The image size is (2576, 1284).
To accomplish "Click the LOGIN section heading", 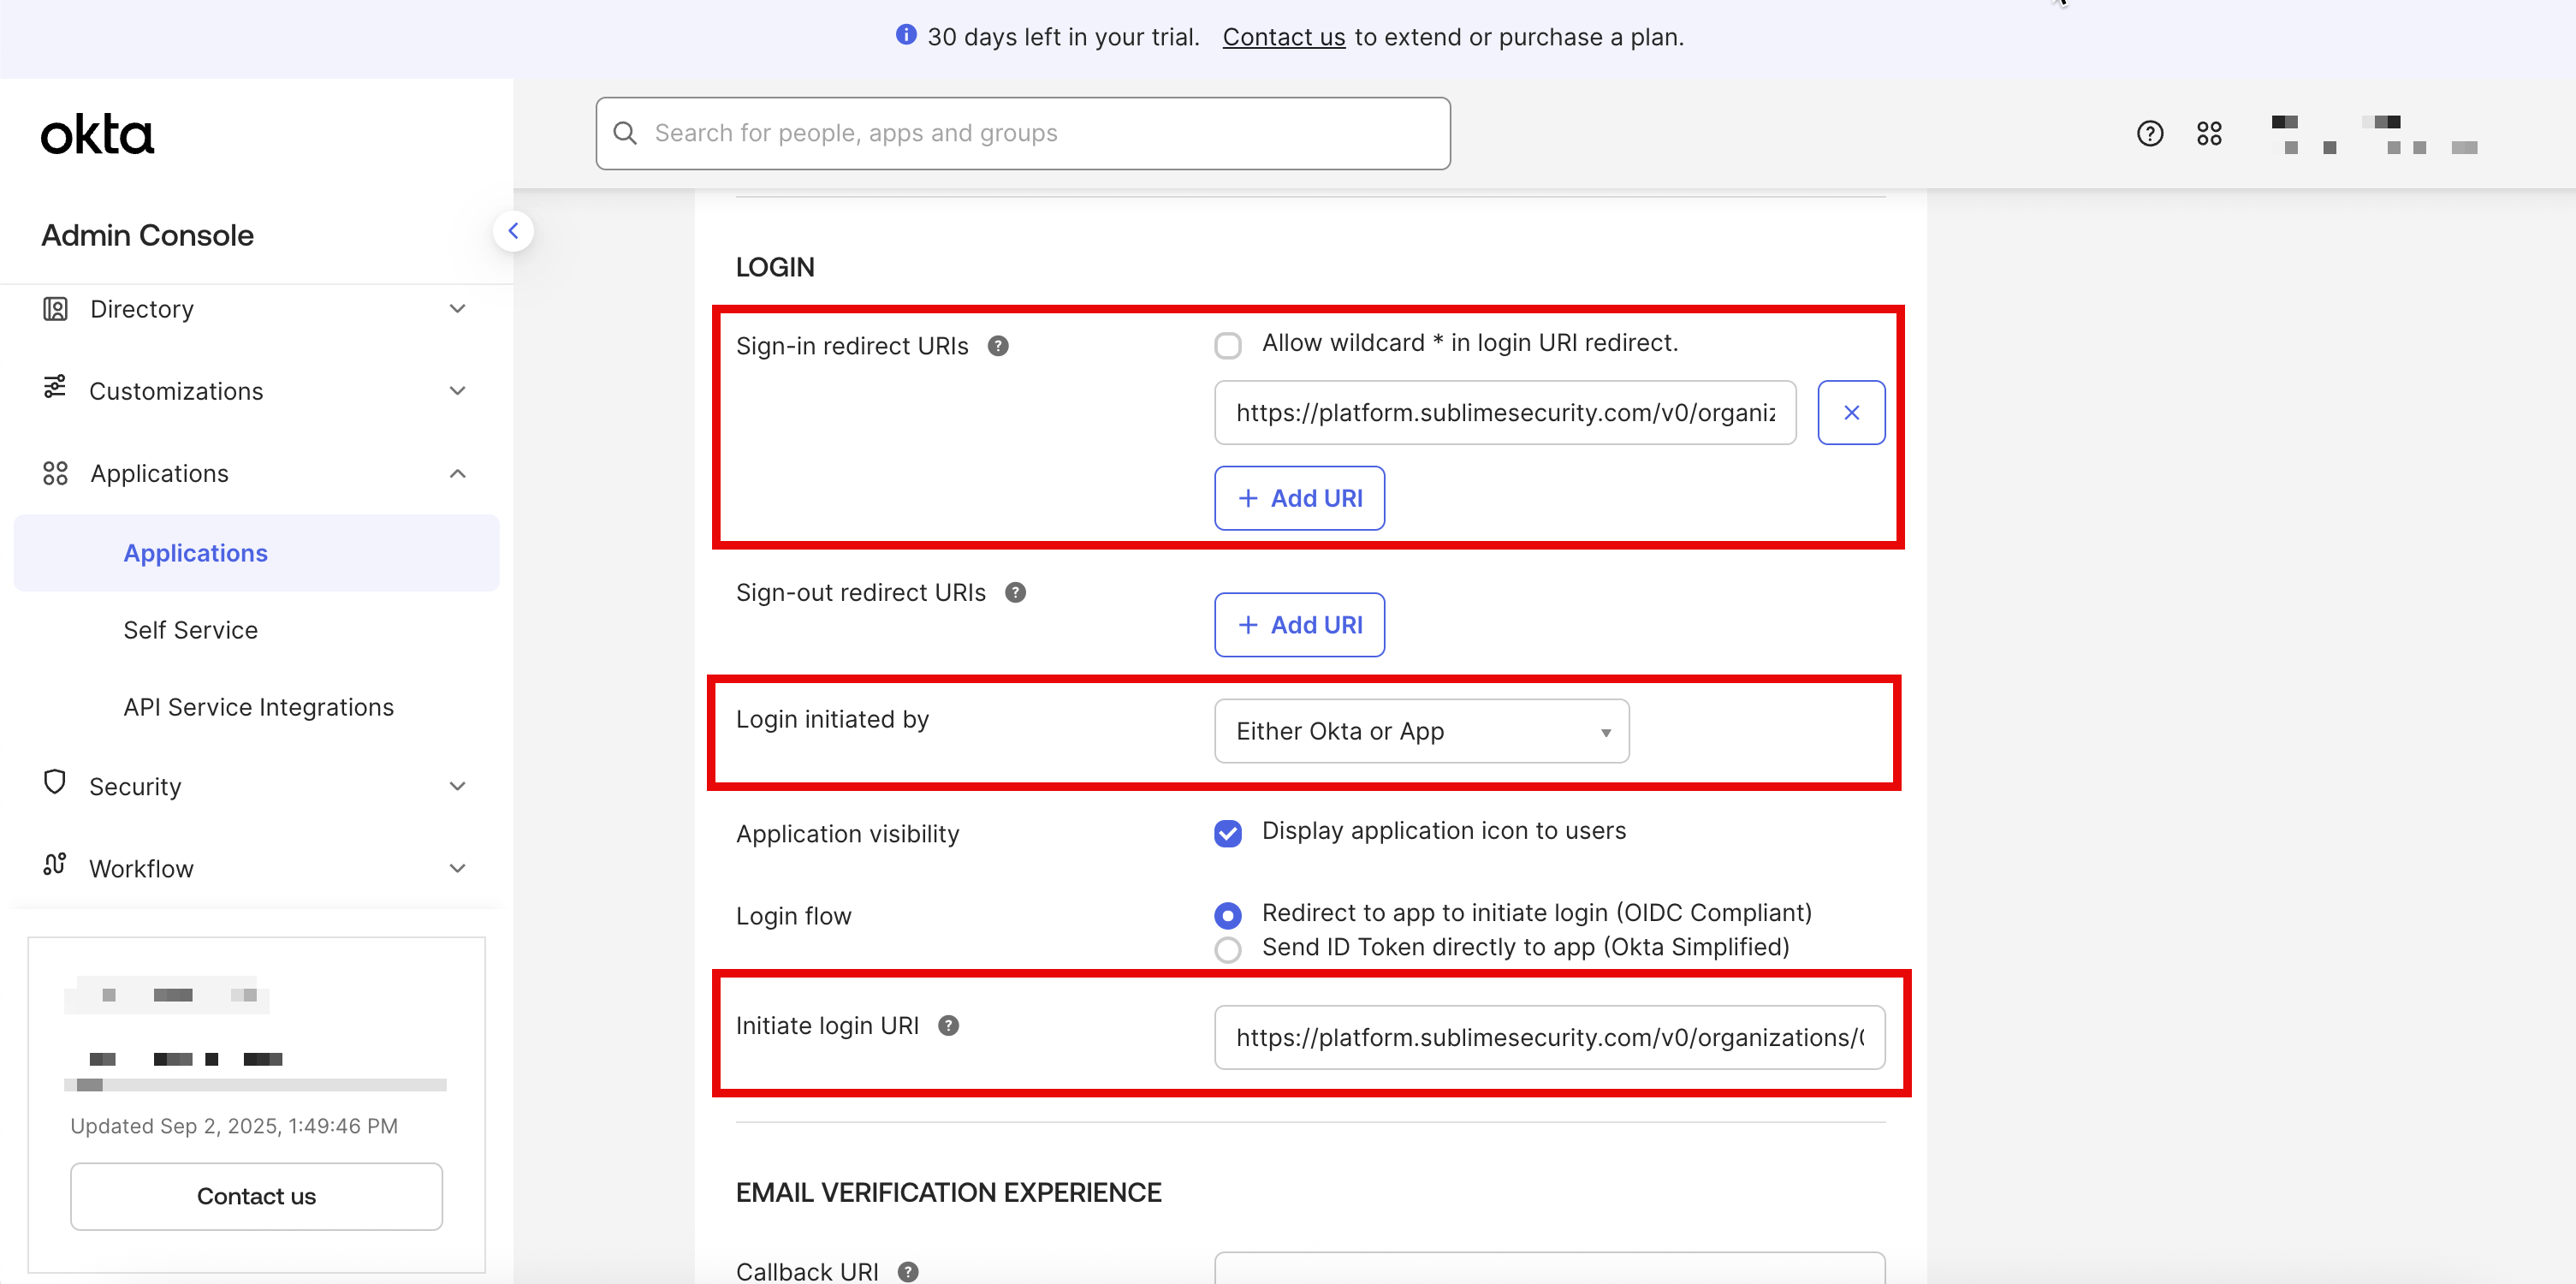I will (x=775, y=267).
